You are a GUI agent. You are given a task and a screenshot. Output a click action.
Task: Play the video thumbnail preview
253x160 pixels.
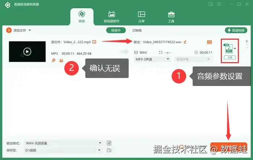[x=27, y=52]
